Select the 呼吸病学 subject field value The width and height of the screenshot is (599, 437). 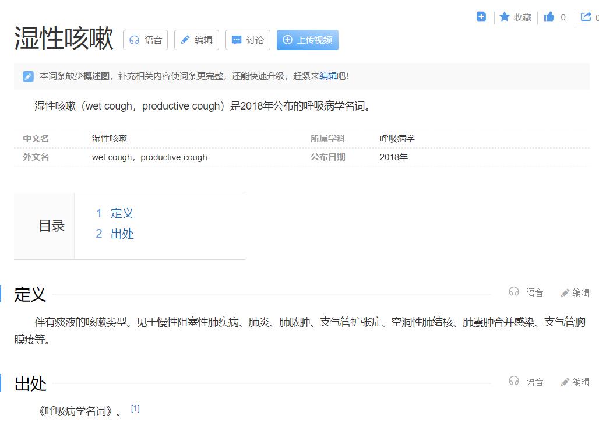[x=392, y=139]
